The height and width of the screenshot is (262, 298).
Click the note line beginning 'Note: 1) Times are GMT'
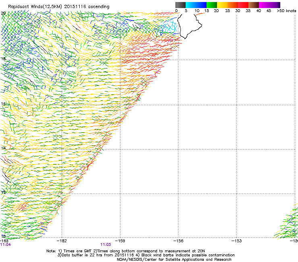point(125,251)
